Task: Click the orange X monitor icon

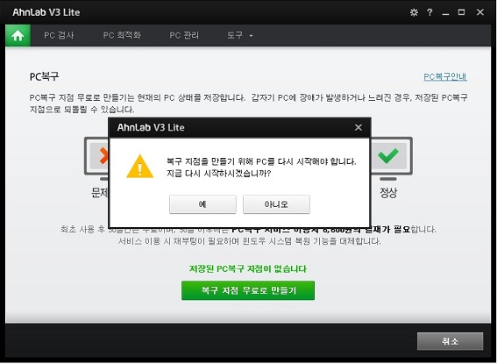Action: pos(96,157)
